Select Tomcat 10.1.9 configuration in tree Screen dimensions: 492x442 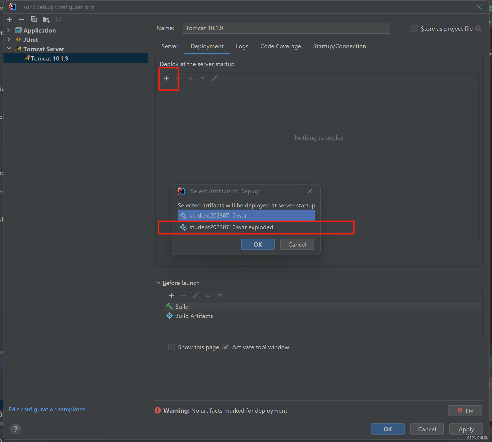pos(76,58)
